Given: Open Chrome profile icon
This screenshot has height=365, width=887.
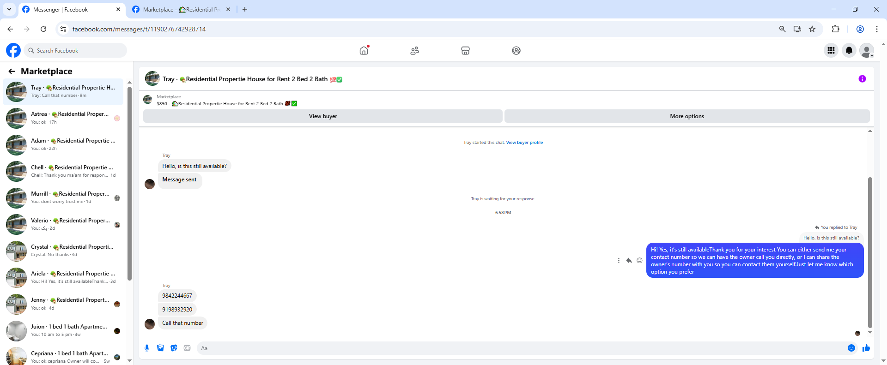Looking at the screenshot, I should [x=860, y=29].
